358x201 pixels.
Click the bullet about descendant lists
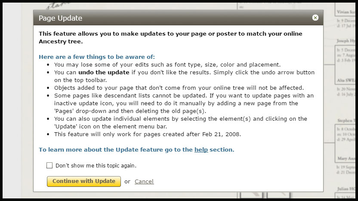[x=184, y=103]
